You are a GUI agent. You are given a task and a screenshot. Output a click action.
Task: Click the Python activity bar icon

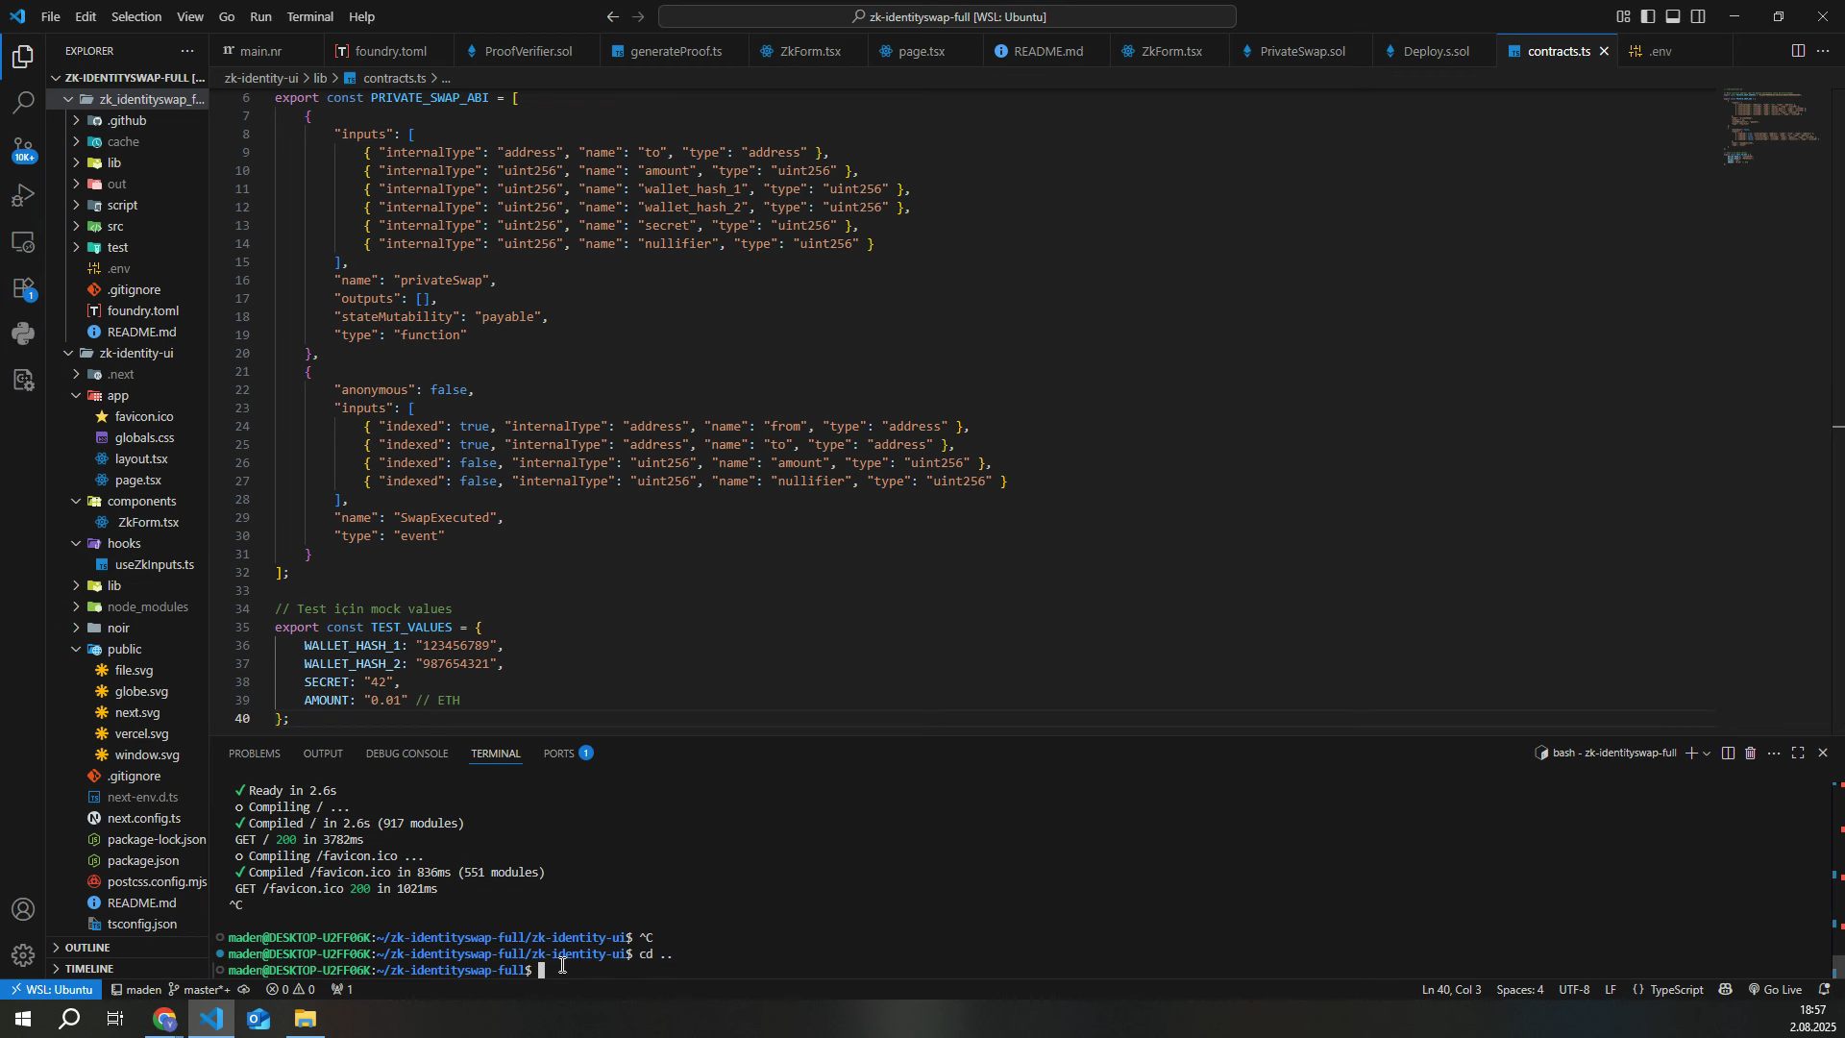click(23, 334)
